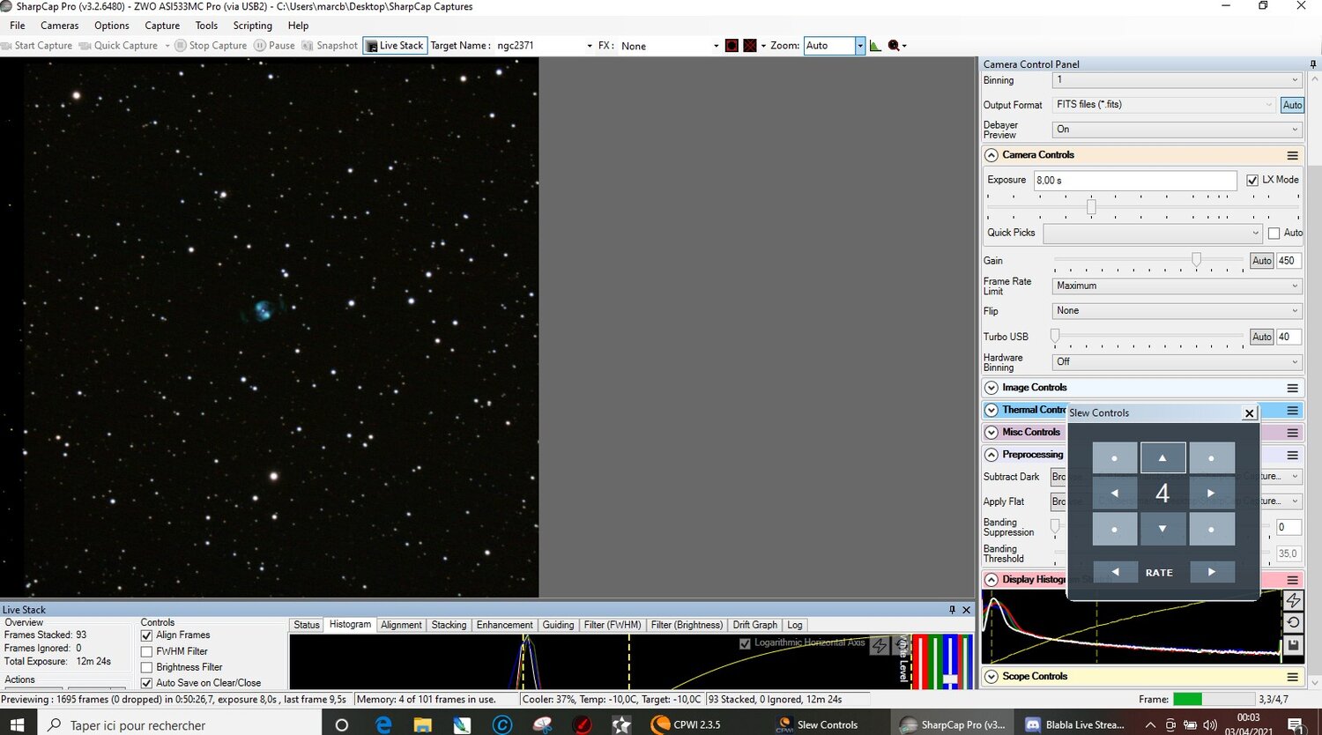Open the Frame Rate Limit dropdown
Image resolution: width=1322 pixels, height=735 pixels.
point(1177,286)
